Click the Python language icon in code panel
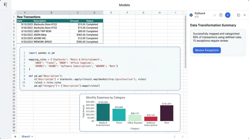 [x=191, y=15]
